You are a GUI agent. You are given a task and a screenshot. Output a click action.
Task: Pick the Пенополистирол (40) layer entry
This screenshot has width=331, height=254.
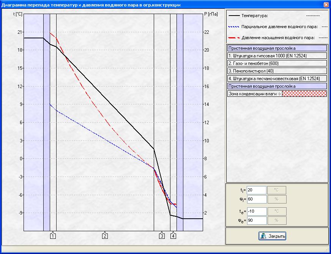[277, 71]
